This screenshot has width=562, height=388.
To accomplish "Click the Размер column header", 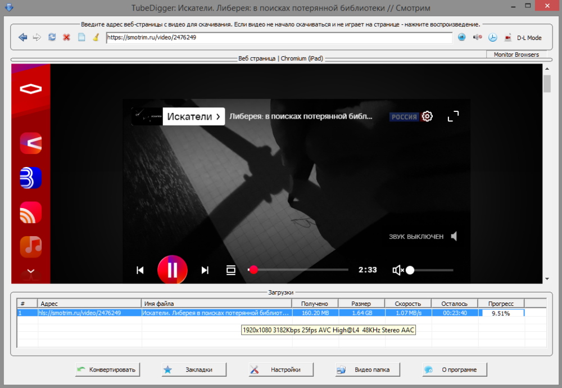I will point(361,304).
